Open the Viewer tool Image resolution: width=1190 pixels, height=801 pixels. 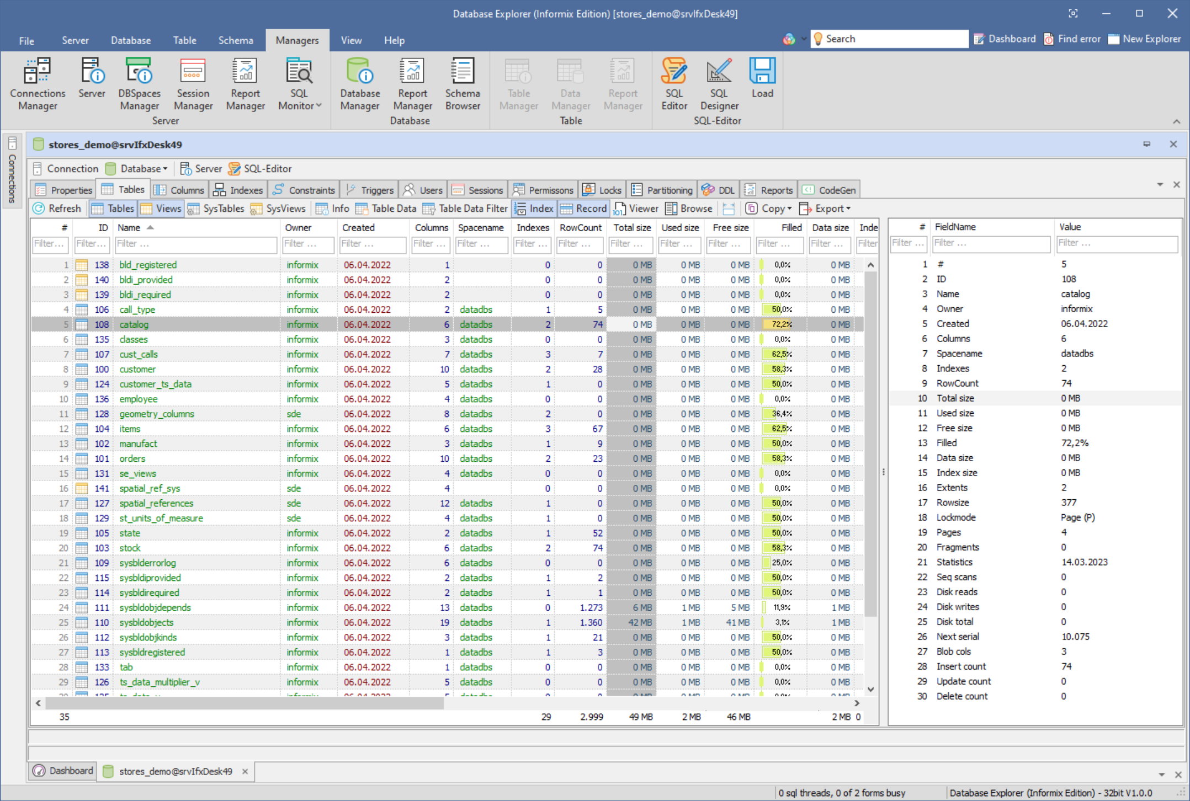click(636, 209)
